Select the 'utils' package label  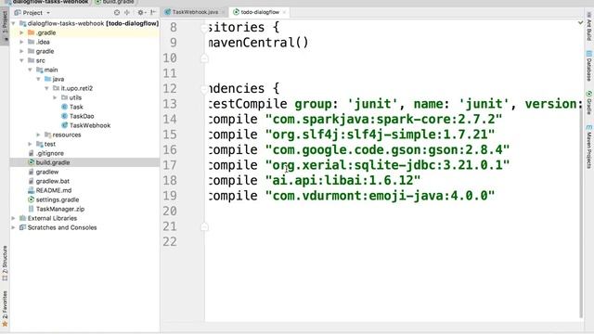click(x=75, y=97)
